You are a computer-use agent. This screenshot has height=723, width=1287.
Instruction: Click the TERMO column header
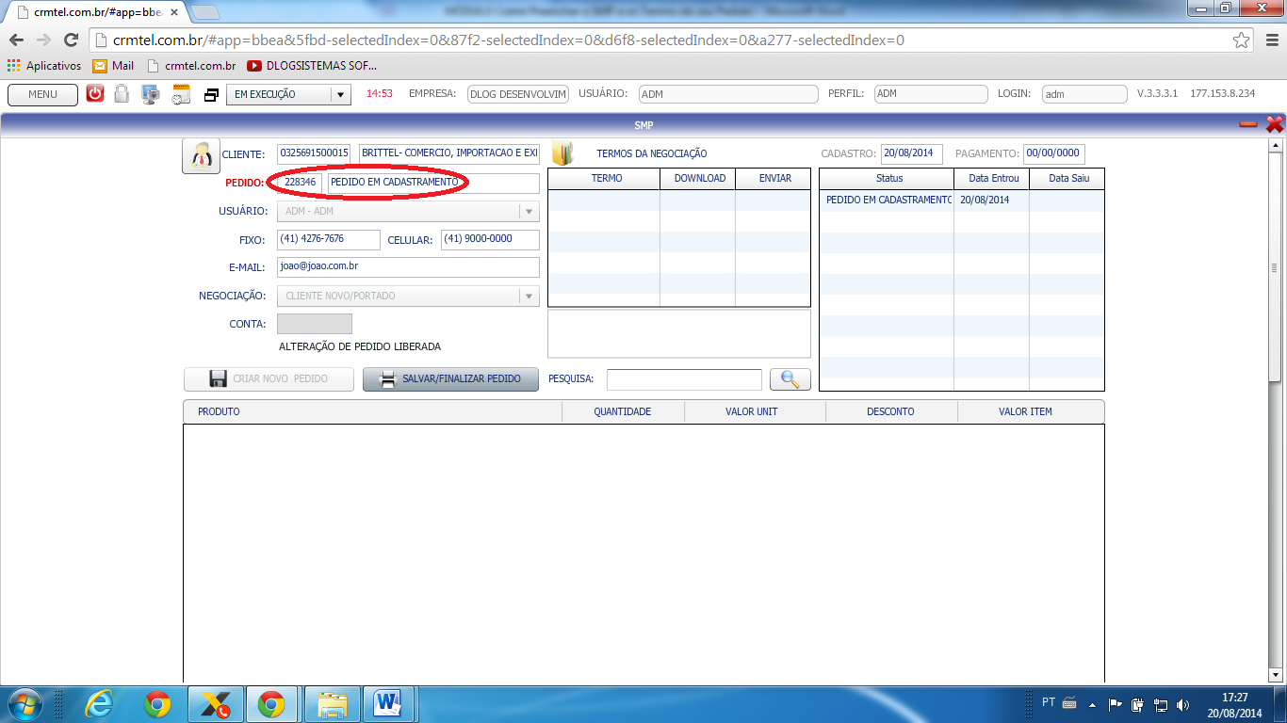604,179
